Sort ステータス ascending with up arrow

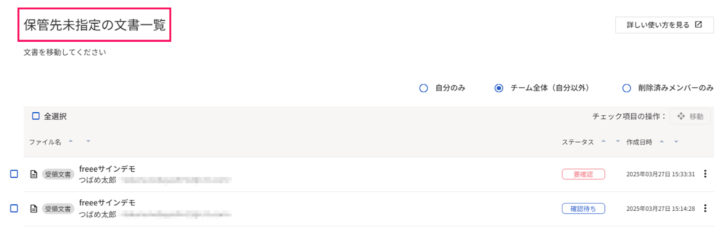click(603, 141)
